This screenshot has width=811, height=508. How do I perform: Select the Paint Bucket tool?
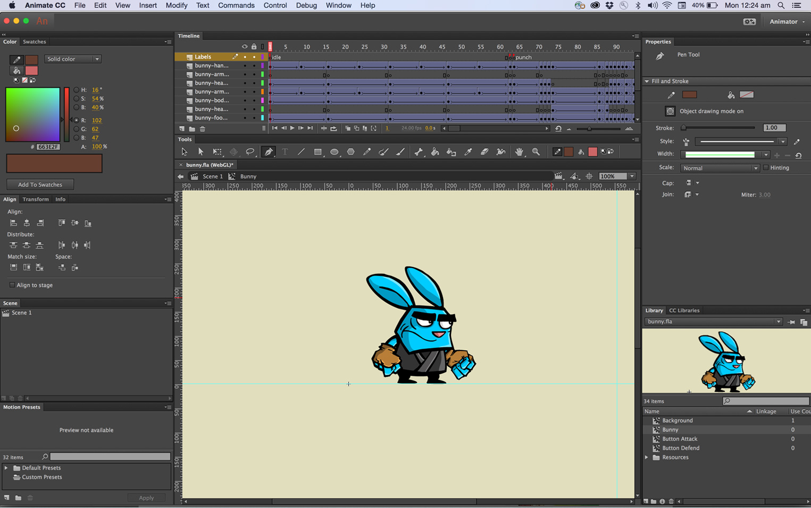[434, 152]
